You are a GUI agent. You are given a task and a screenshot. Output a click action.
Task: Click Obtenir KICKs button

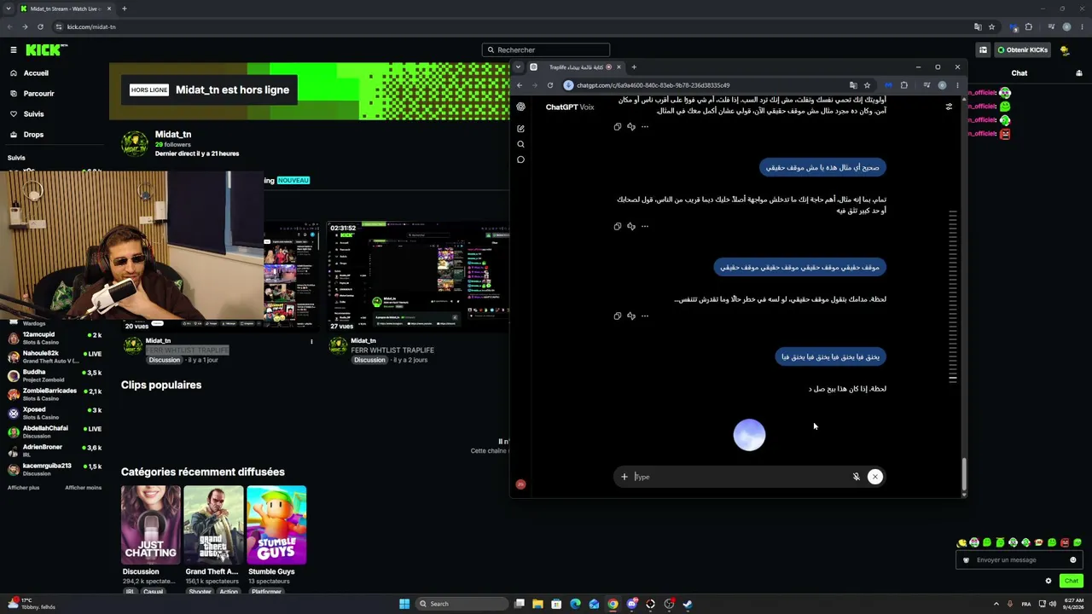pyautogui.click(x=1023, y=50)
